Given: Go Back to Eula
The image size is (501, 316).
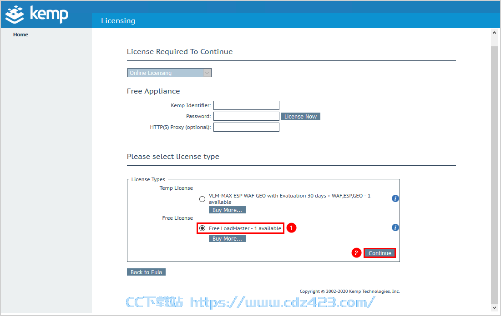Looking at the screenshot, I should click(x=146, y=272).
